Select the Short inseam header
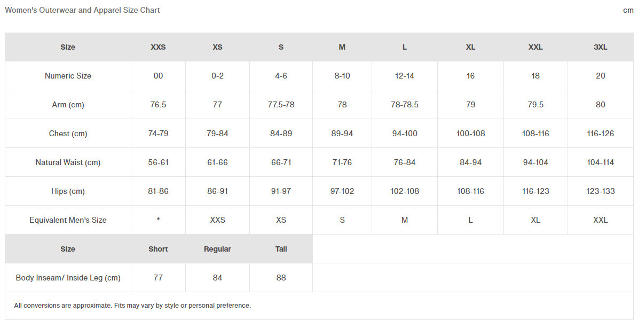Image resolution: width=638 pixels, height=320 pixels. (x=158, y=249)
